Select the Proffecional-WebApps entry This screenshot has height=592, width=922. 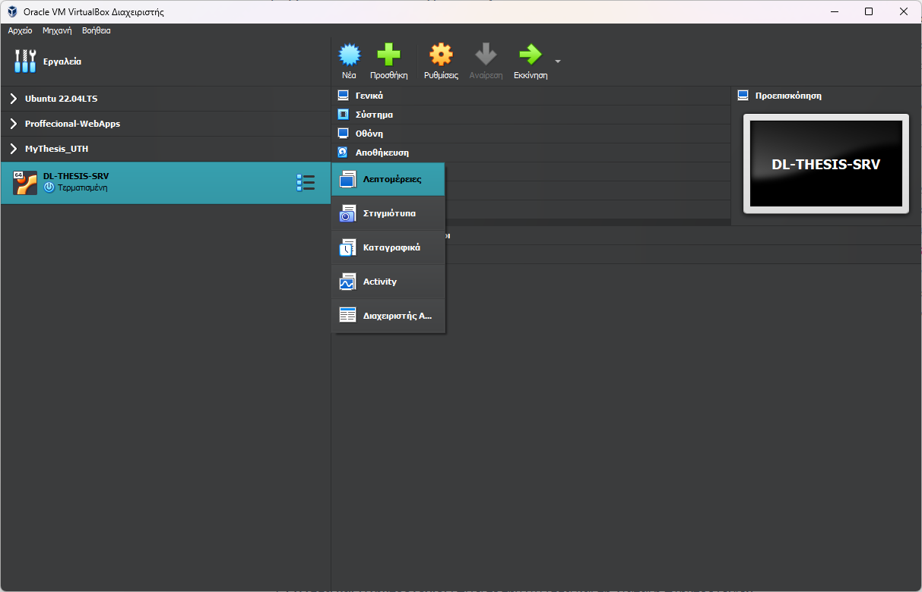click(x=166, y=124)
